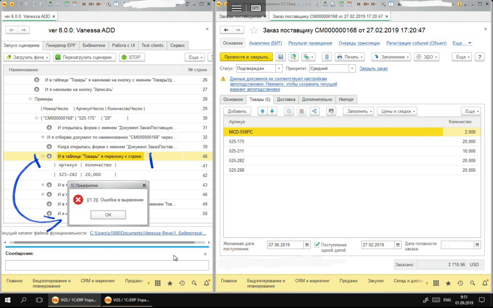Image resolution: width=493 pixels, height=308 pixels.
Task: Switch to Библиотеки tab
Action: tap(94, 45)
